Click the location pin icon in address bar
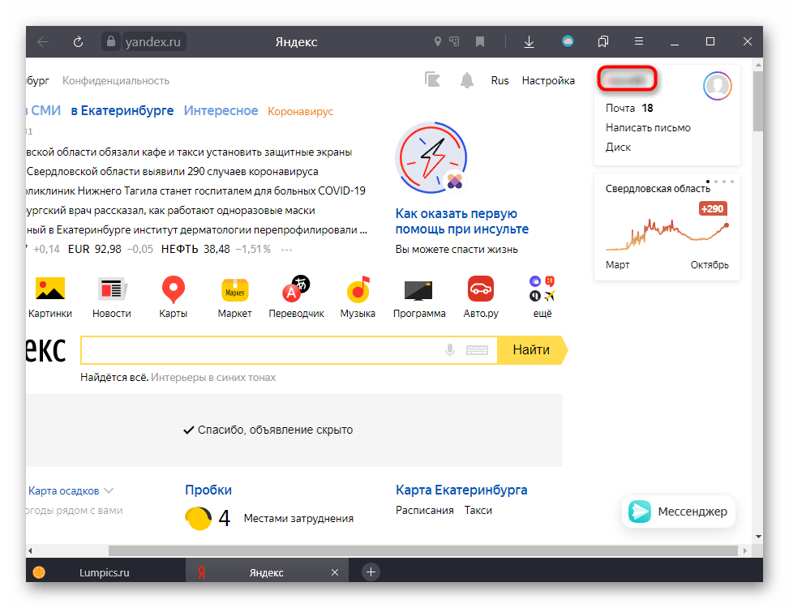This screenshot has width=789, height=608. [438, 41]
